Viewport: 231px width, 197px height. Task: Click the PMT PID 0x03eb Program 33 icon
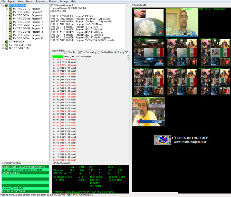pyautogui.click(x=10, y=38)
